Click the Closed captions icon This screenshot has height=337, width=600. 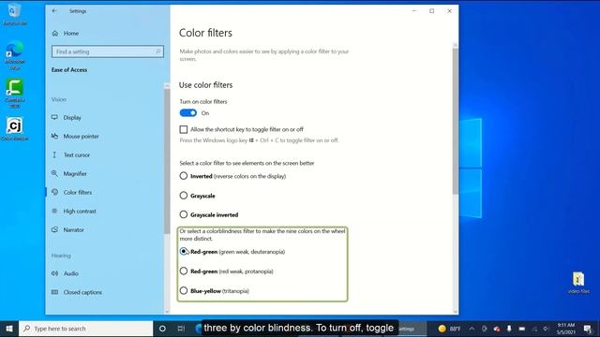[x=54, y=292]
